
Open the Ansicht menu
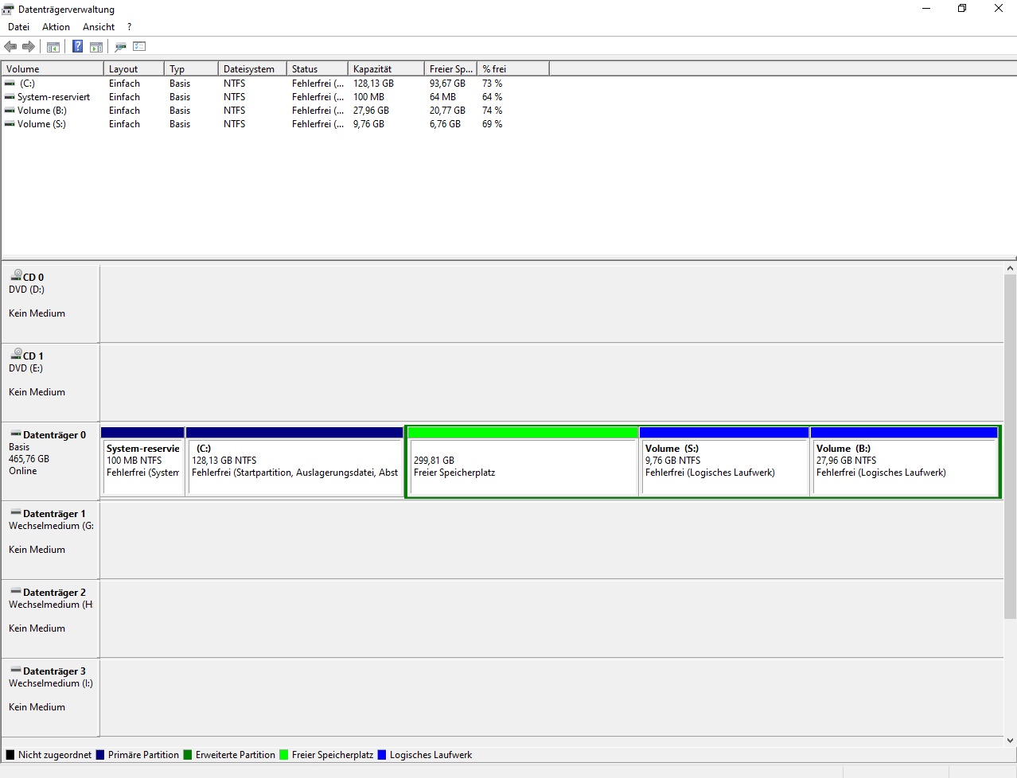coord(99,27)
